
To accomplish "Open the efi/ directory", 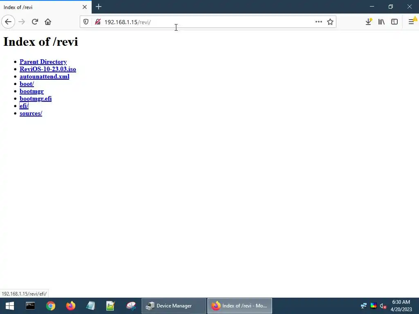I will click(24, 106).
